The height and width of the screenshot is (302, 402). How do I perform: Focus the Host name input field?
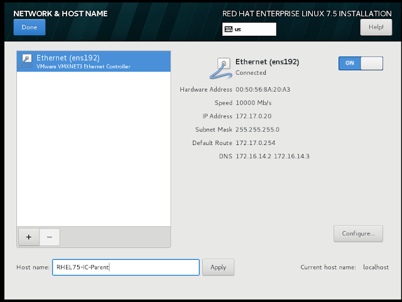click(x=126, y=267)
